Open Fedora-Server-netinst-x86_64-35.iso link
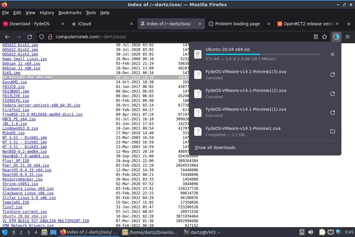 [x=41, y=105]
